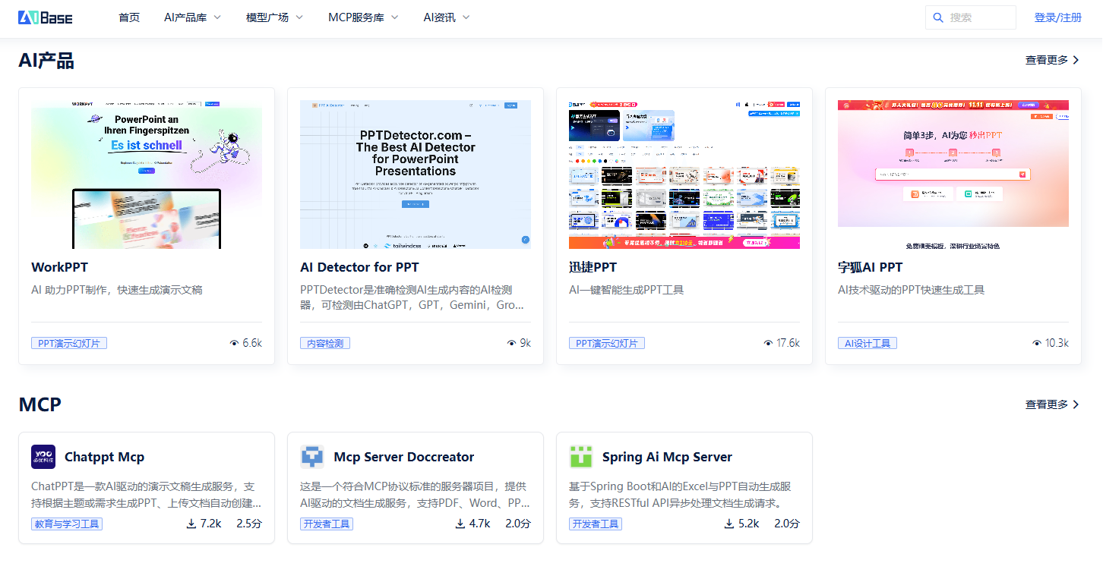1103x582 pixels.
Task: Click the 内容检测 tag
Action: (325, 343)
